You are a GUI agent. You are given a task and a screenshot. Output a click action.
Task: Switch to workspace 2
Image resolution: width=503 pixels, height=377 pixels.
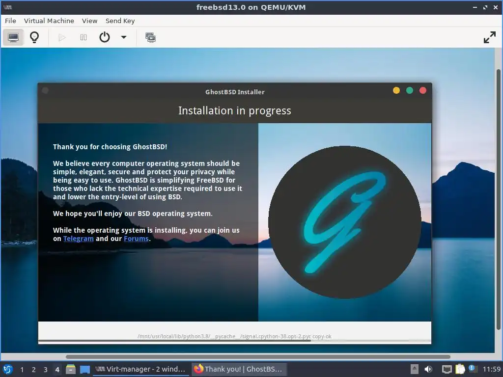[x=34, y=370]
